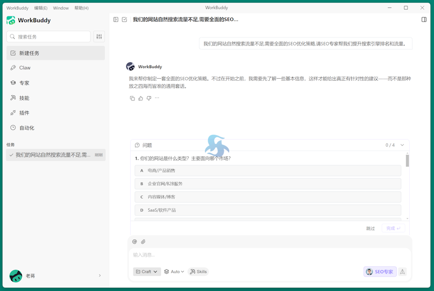Give thumbs up to the reply

tap(141, 98)
